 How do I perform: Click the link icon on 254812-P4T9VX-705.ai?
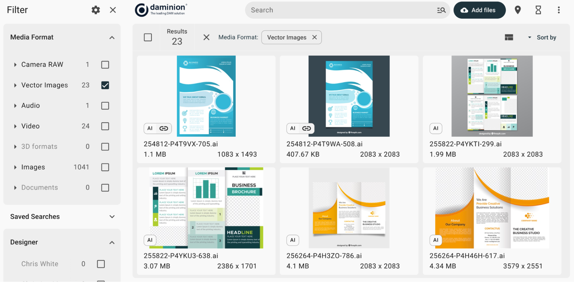point(164,129)
